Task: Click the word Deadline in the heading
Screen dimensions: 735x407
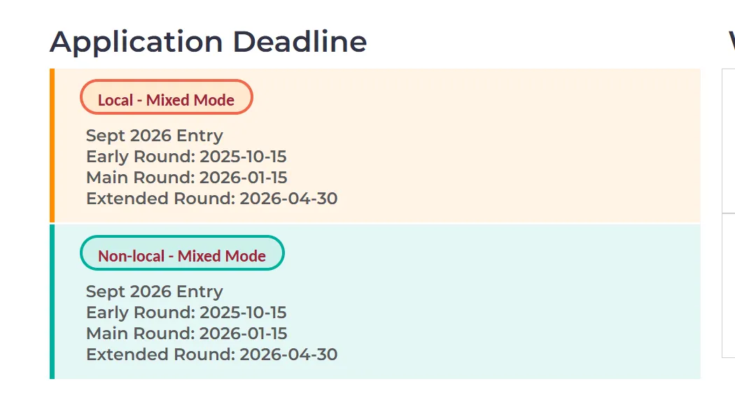Action: (300, 42)
